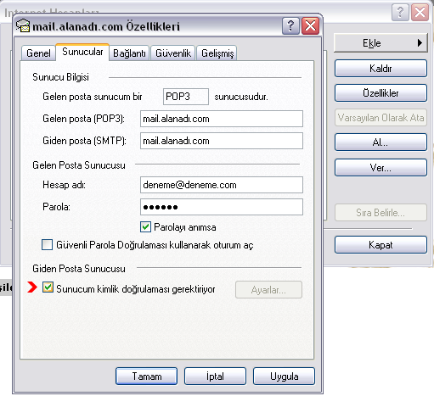Click the help question mark in properties dialog
This screenshot has width=434, height=396.
(290, 26)
